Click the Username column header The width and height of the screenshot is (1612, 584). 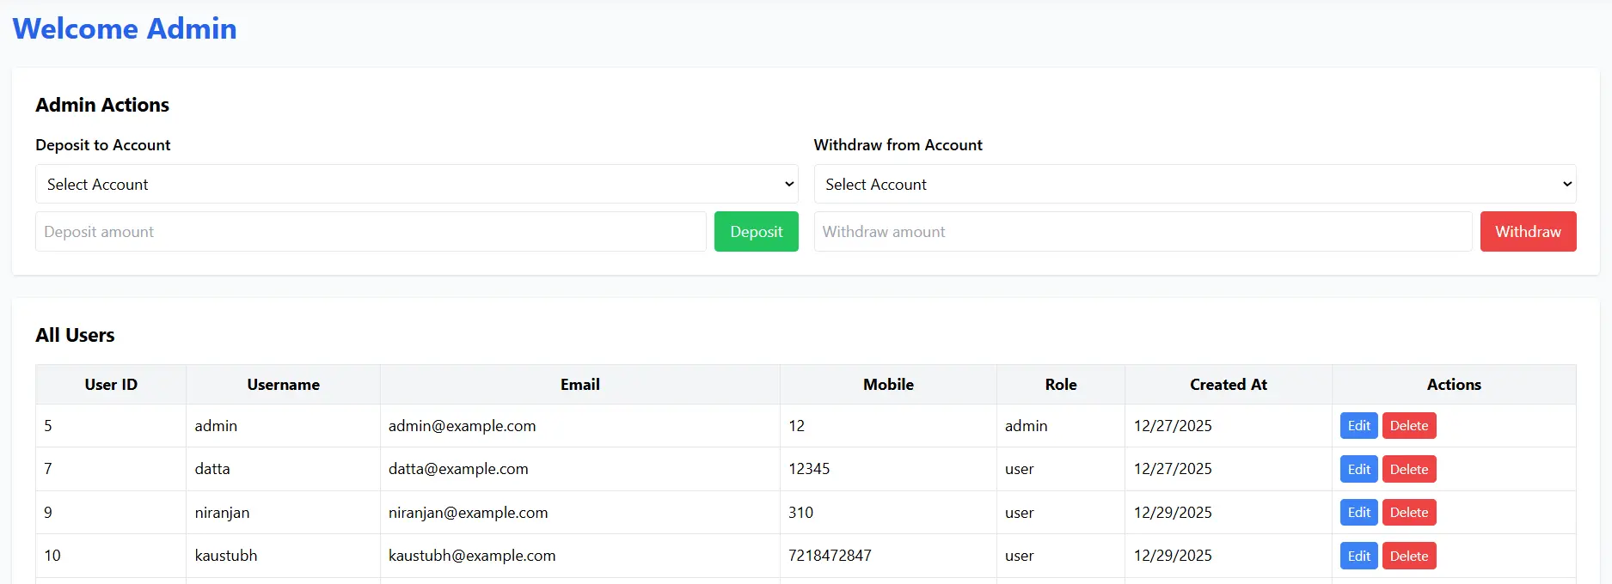(x=283, y=385)
